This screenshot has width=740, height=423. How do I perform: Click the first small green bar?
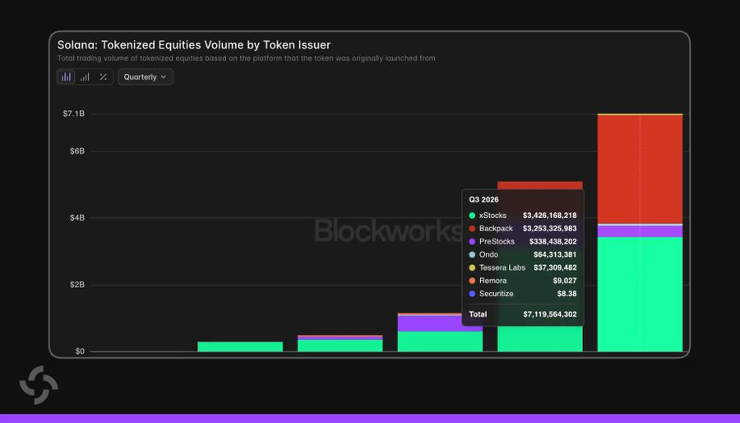tap(240, 346)
